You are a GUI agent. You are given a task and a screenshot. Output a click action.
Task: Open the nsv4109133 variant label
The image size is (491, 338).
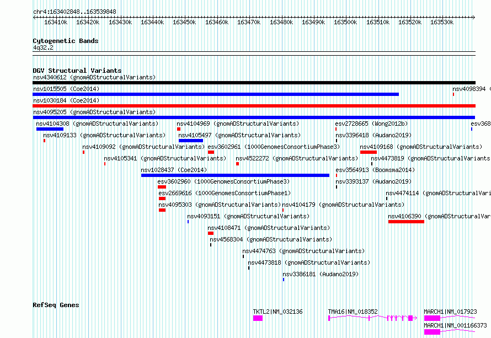point(104,135)
